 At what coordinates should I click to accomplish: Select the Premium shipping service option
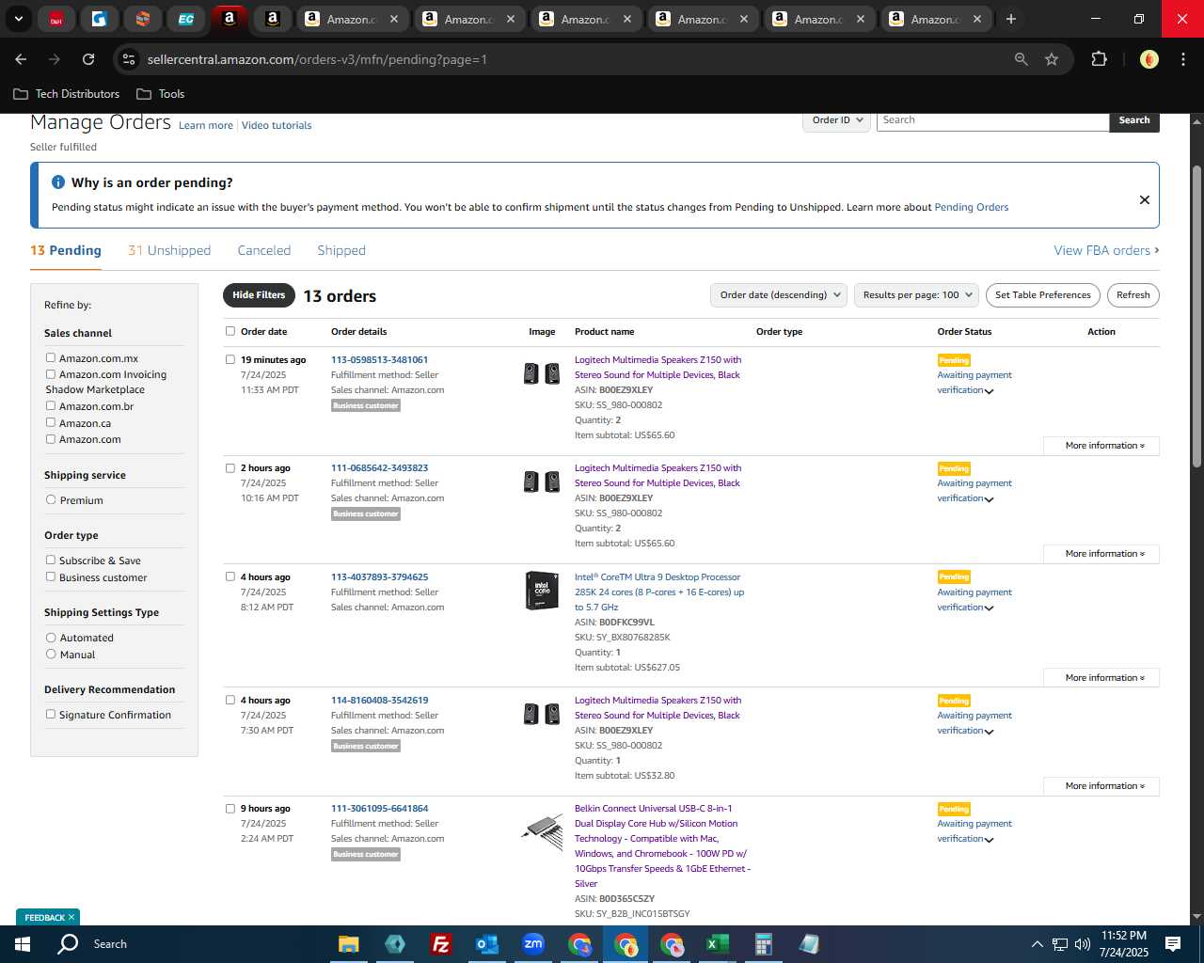(51, 499)
